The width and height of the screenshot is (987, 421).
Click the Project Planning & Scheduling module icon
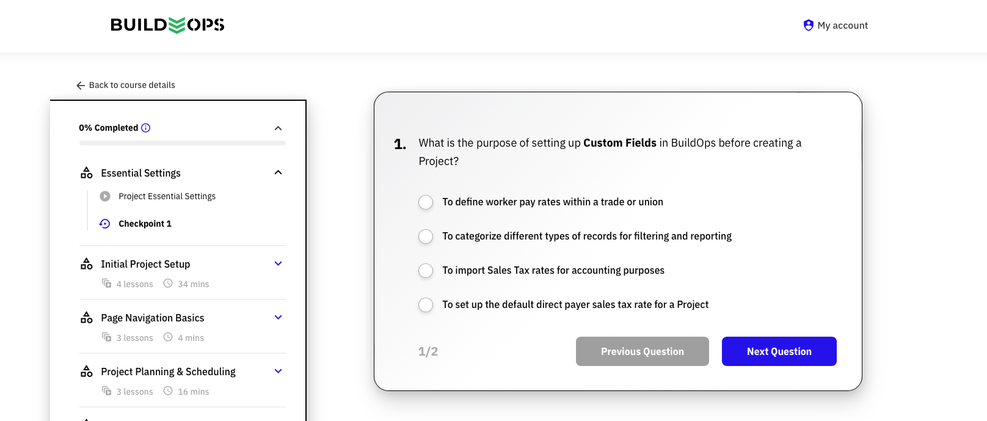[x=87, y=372]
